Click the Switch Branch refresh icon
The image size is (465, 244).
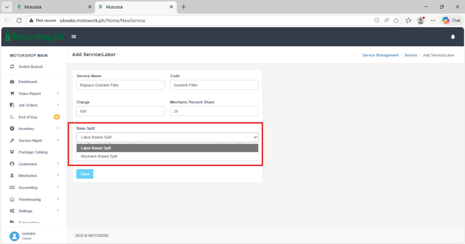pos(12,67)
